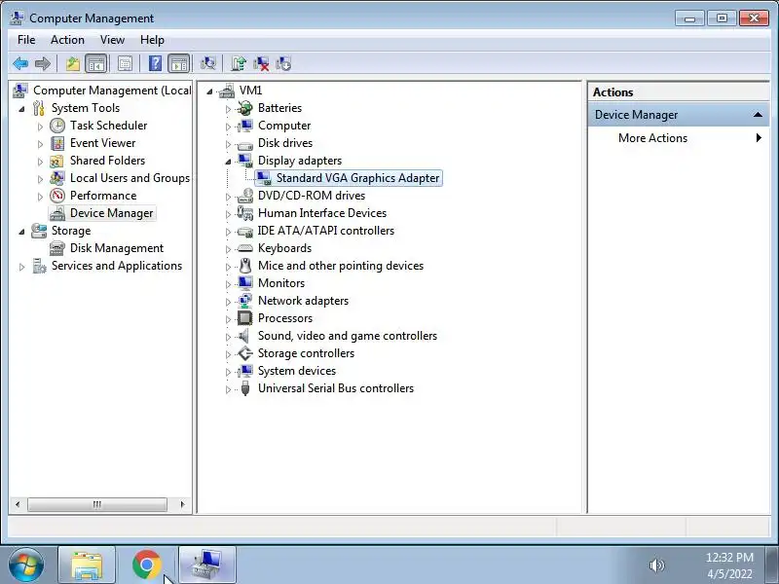The height and width of the screenshot is (584, 779).
Task: Click the Mice and other pointing devices icon
Action: click(x=244, y=266)
